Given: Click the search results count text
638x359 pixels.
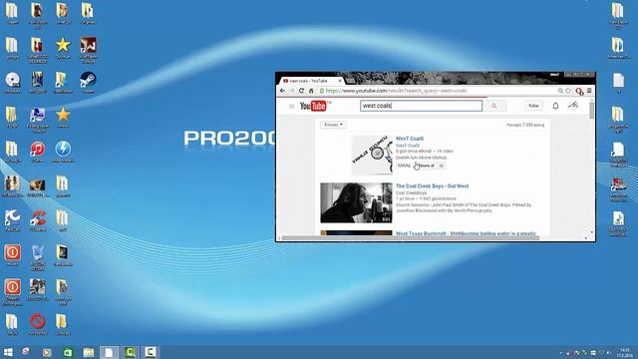Looking at the screenshot, I should click(x=525, y=125).
